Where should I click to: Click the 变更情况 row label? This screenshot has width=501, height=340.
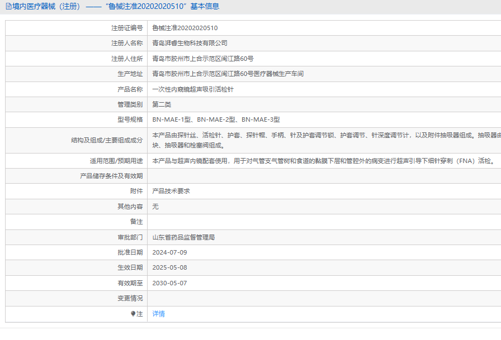[x=130, y=299]
